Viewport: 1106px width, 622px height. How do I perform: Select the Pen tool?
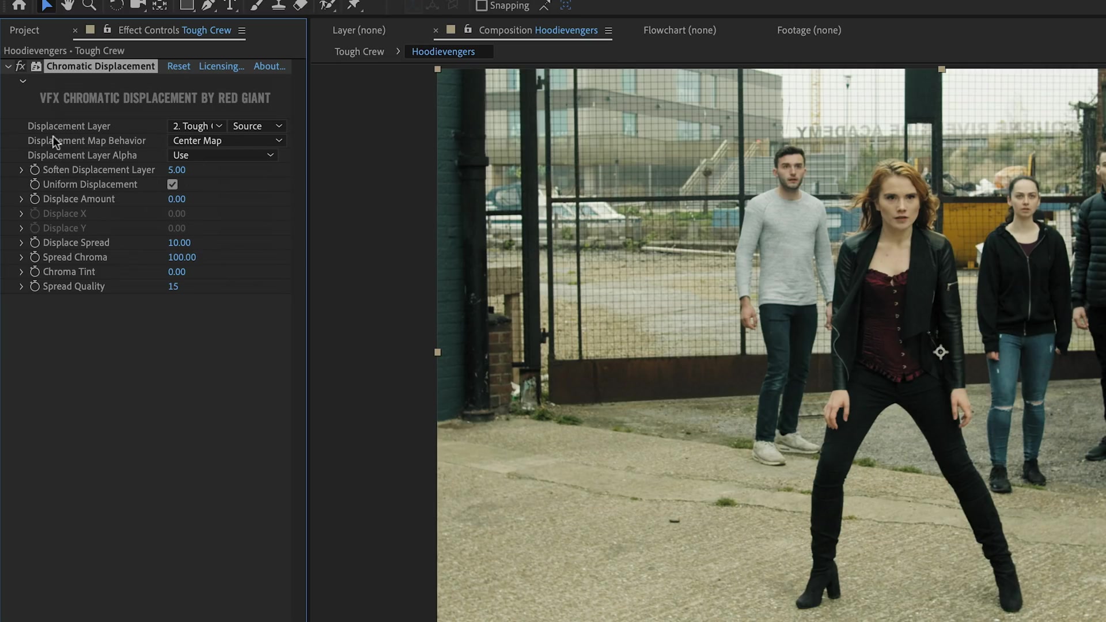pos(208,5)
